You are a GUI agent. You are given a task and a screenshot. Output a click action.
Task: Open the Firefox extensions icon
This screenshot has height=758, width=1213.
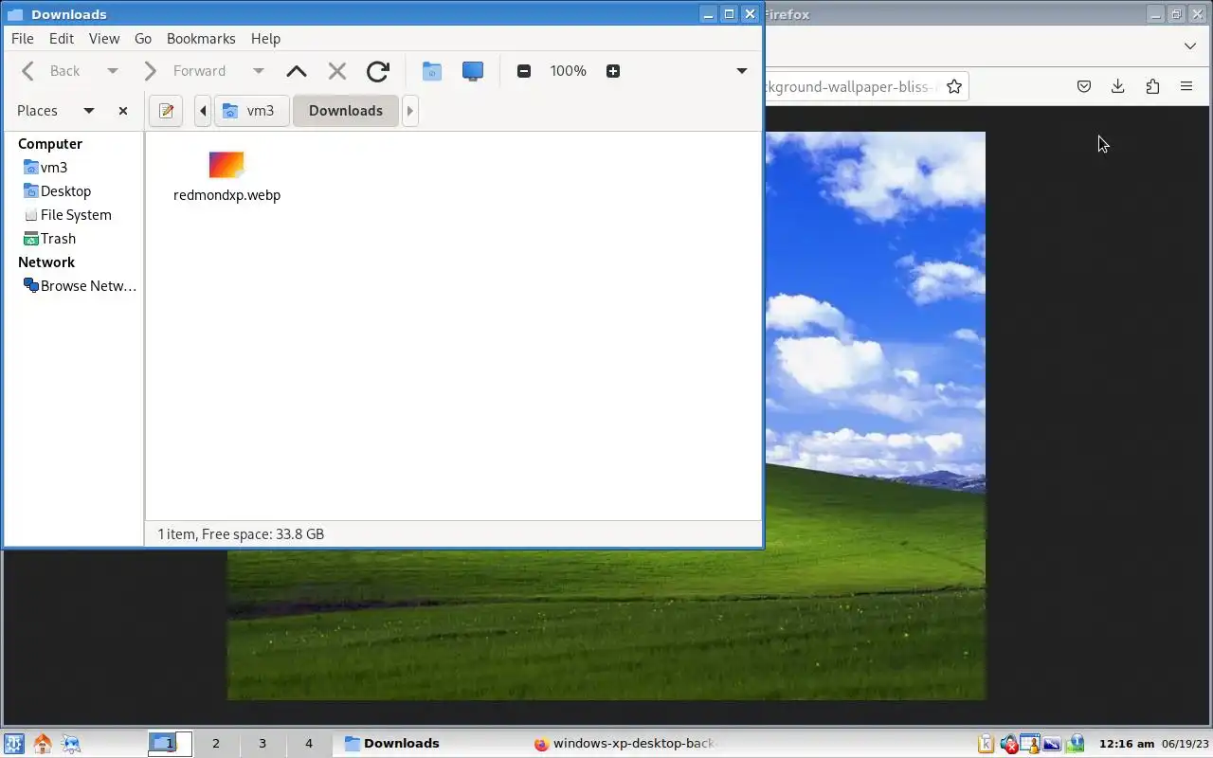(1152, 86)
